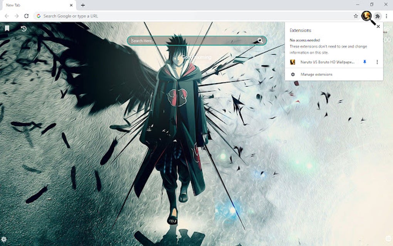Close the Extensions popup

click(x=378, y=26)
